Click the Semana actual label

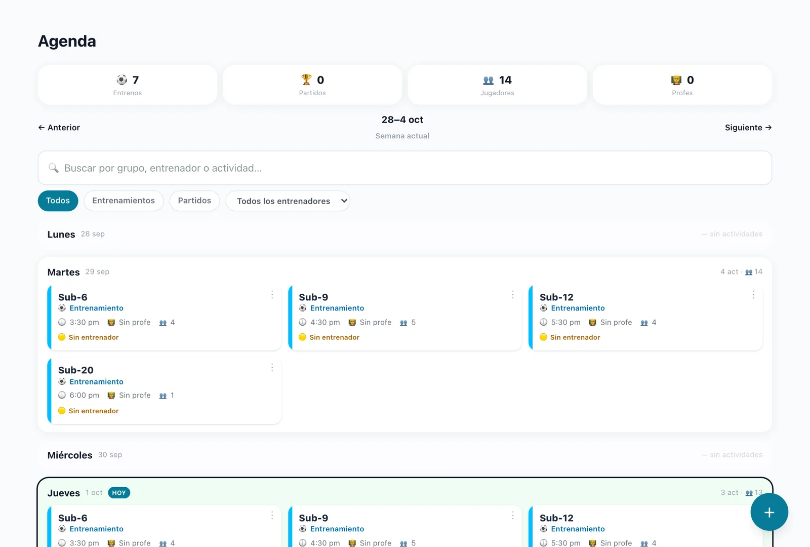click(x=402, y=136)
